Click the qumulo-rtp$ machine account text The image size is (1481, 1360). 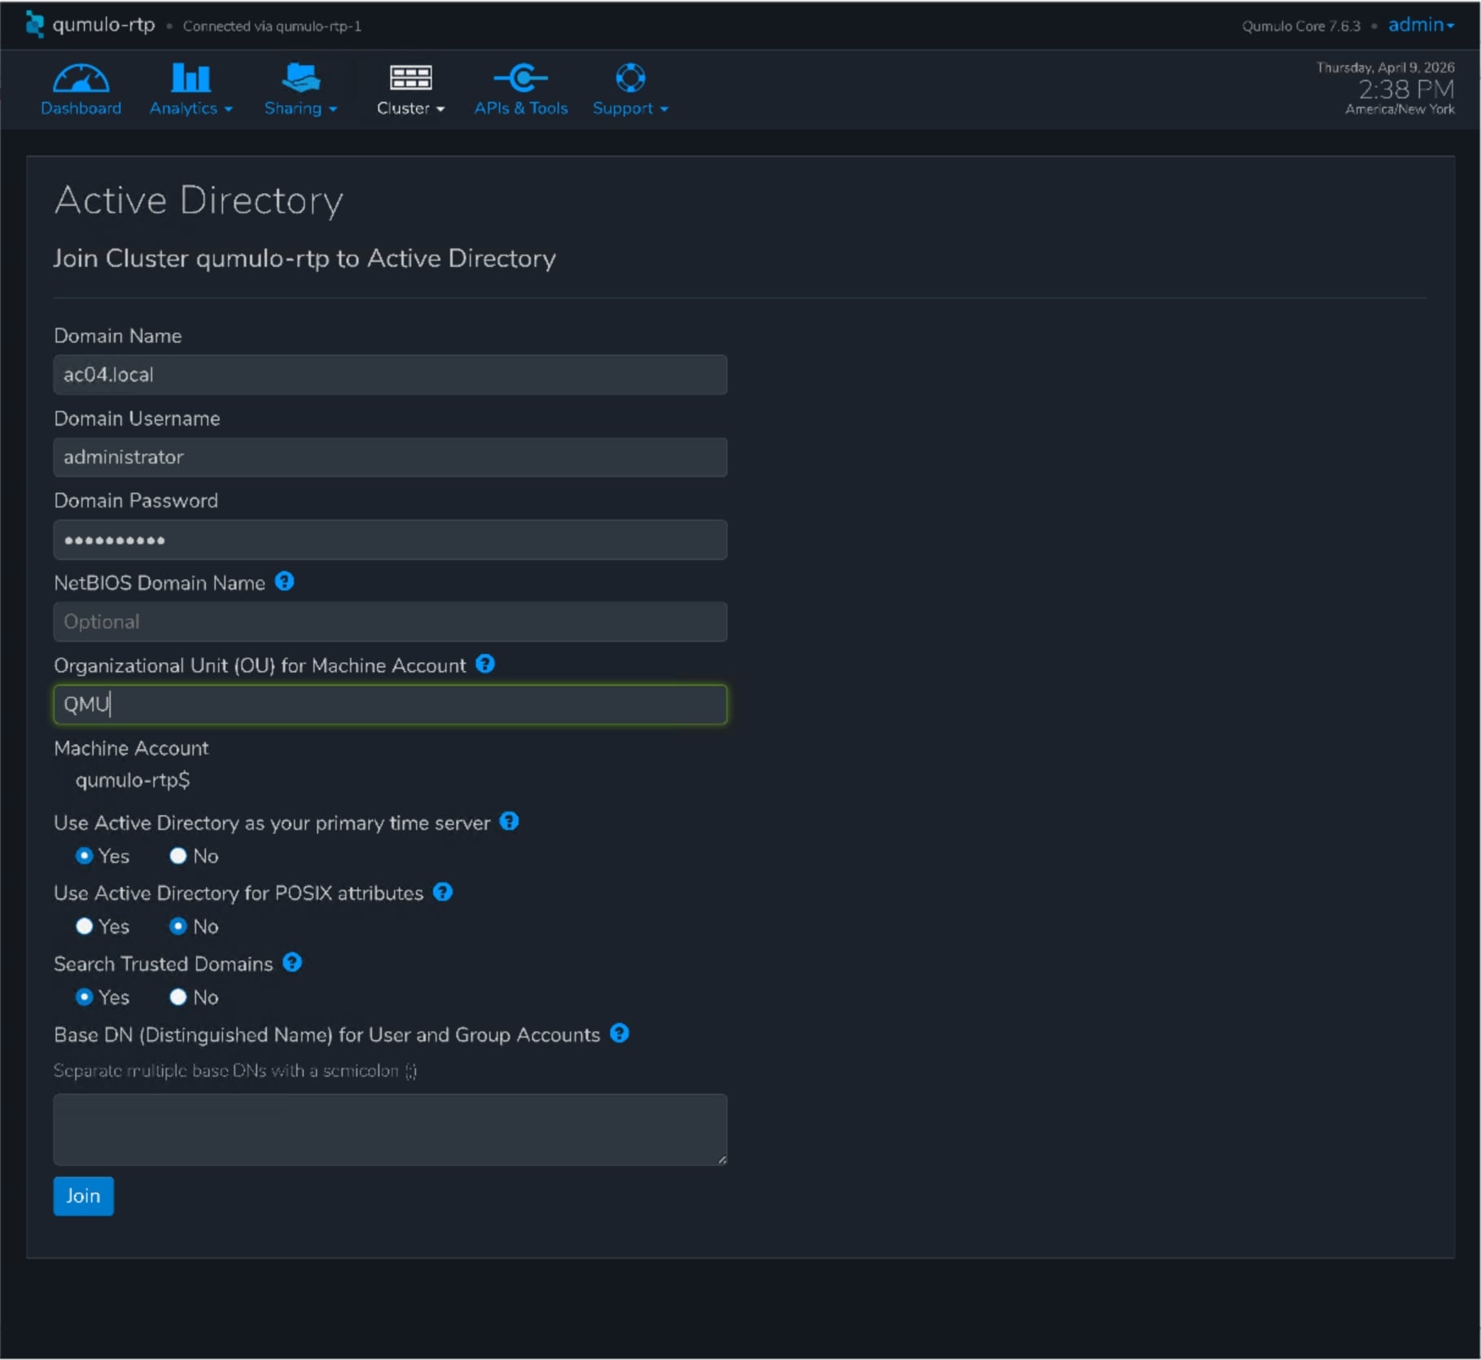point(133,780)
